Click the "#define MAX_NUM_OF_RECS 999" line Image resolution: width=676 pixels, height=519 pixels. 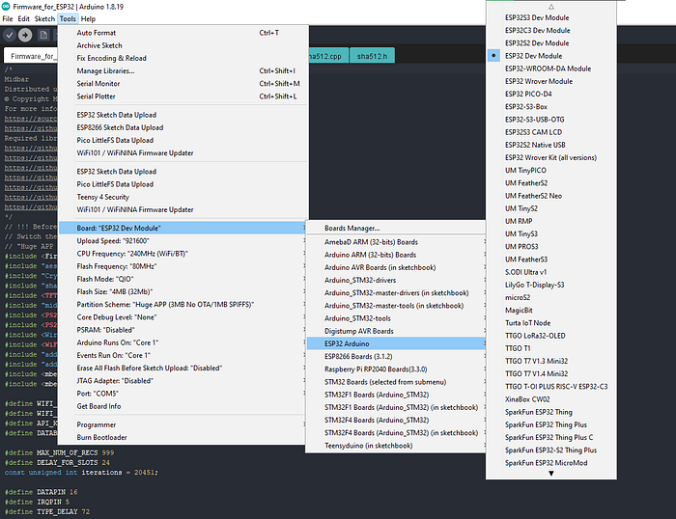(x=59, y=452)
